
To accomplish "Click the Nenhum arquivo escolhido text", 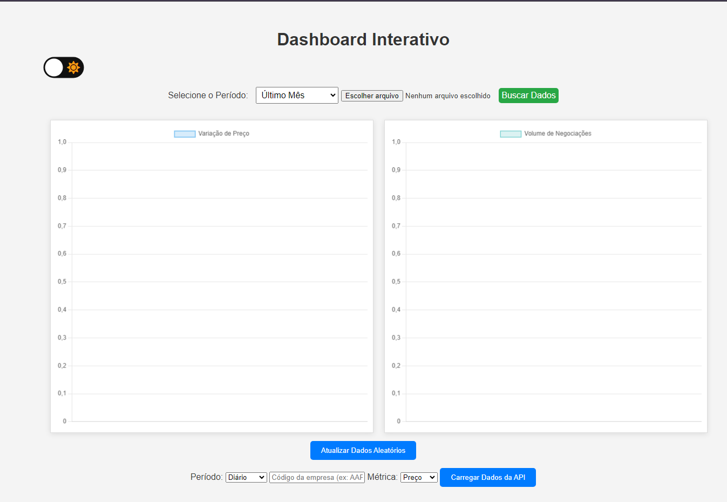I will [x=448, y=96].
